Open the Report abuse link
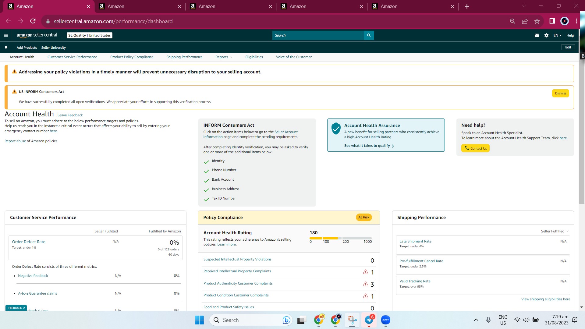 click(15, 141)
